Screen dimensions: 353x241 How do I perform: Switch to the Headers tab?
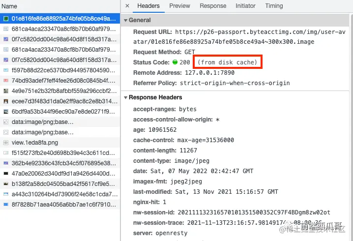point(148,6)
